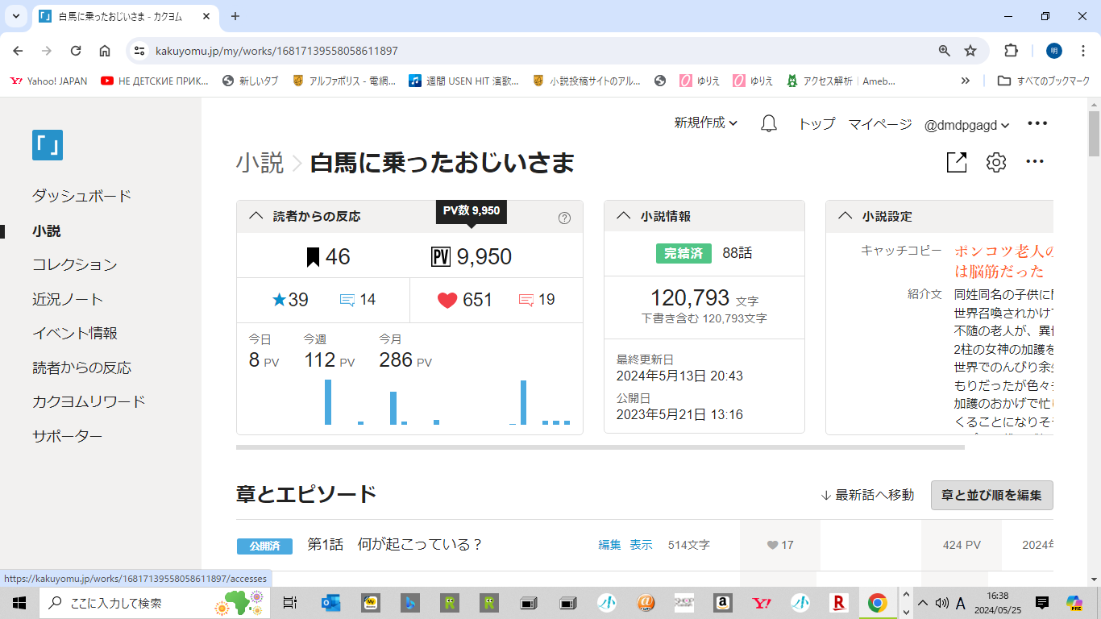Click the 編集 link for 第1話

tap(609, 545)
